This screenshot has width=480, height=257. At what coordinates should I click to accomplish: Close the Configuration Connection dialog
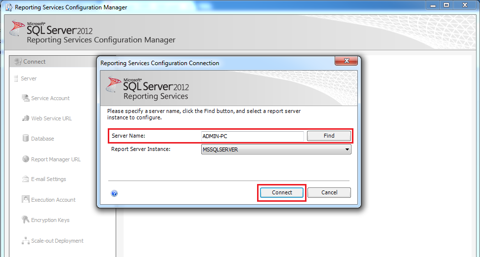(x=346, y=61)
